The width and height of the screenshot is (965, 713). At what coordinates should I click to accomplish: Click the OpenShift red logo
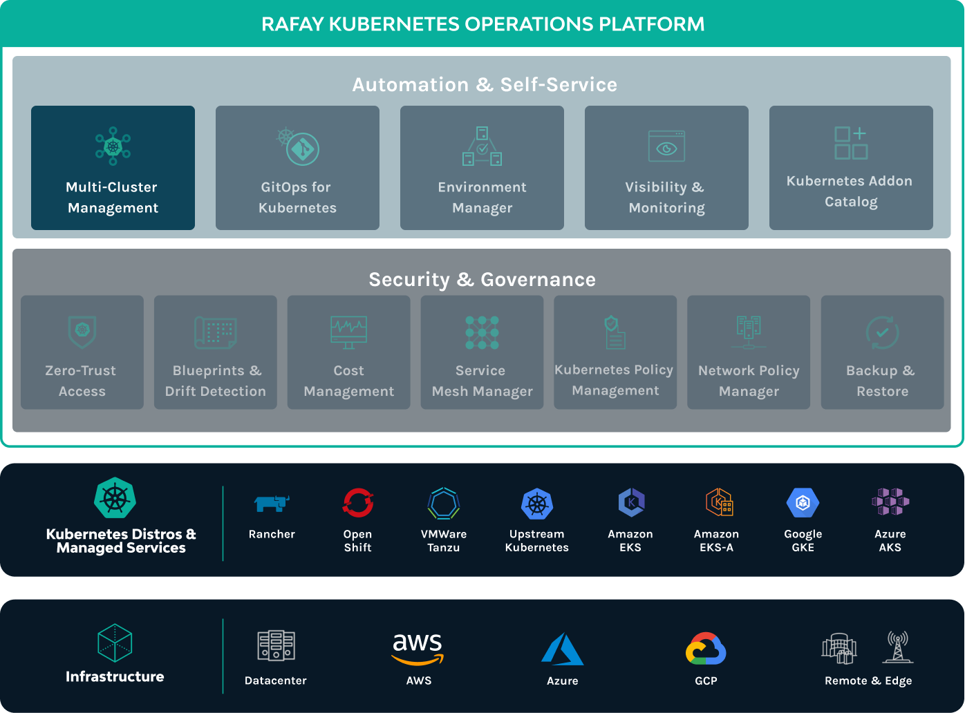point(358,503)
